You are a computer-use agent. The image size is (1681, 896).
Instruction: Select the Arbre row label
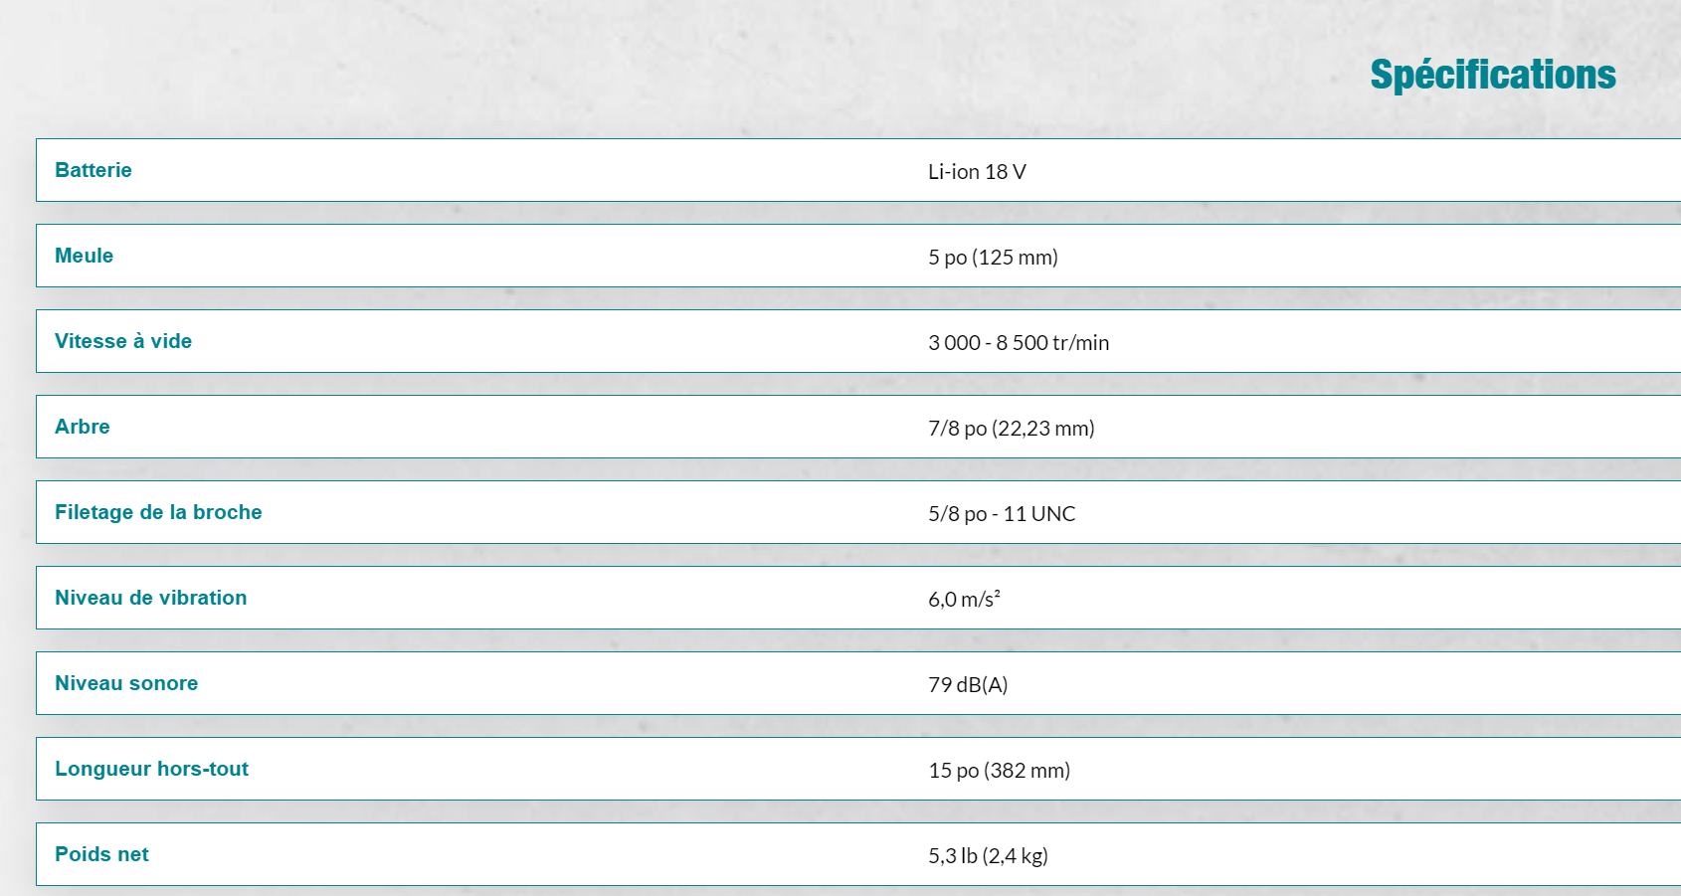pyautogui.click(x=83, y=427)
